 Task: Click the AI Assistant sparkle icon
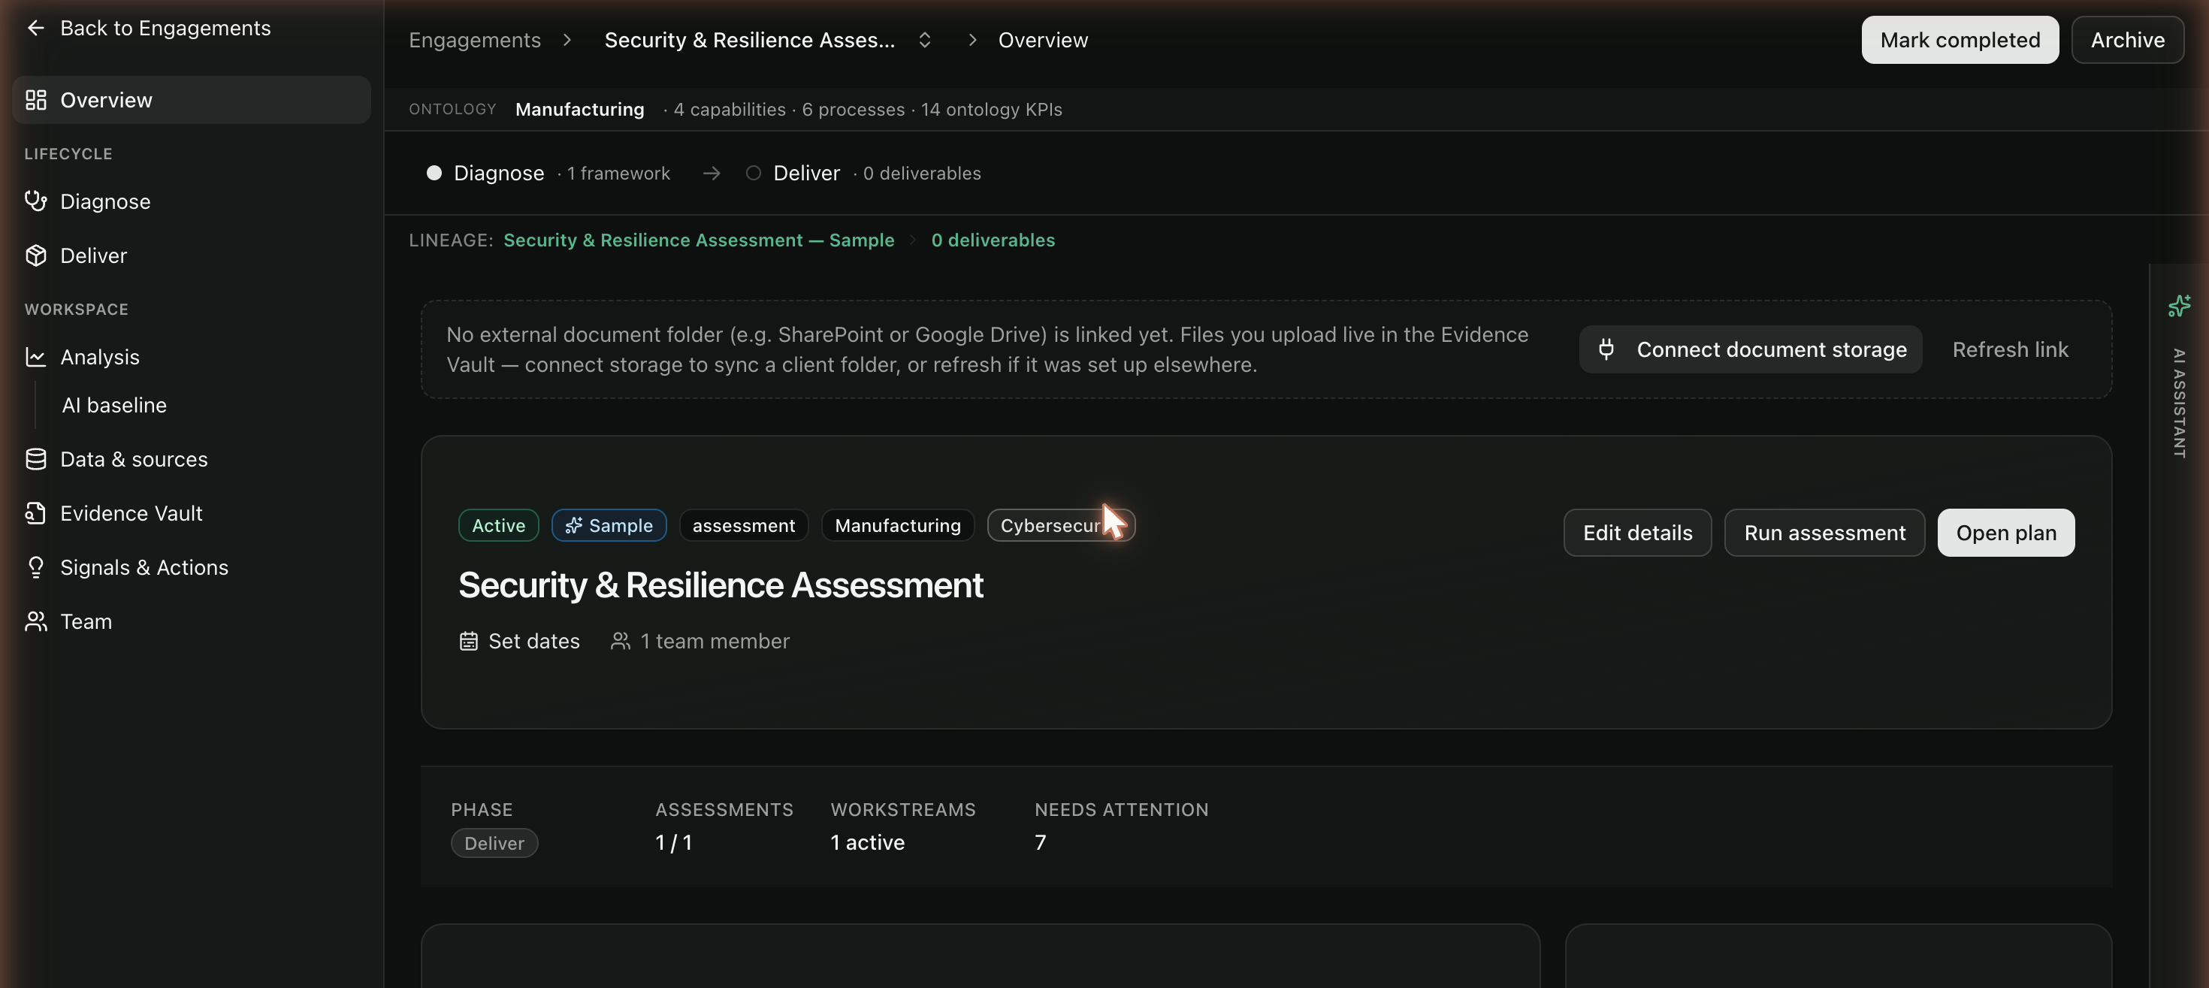click(2179, 305)
